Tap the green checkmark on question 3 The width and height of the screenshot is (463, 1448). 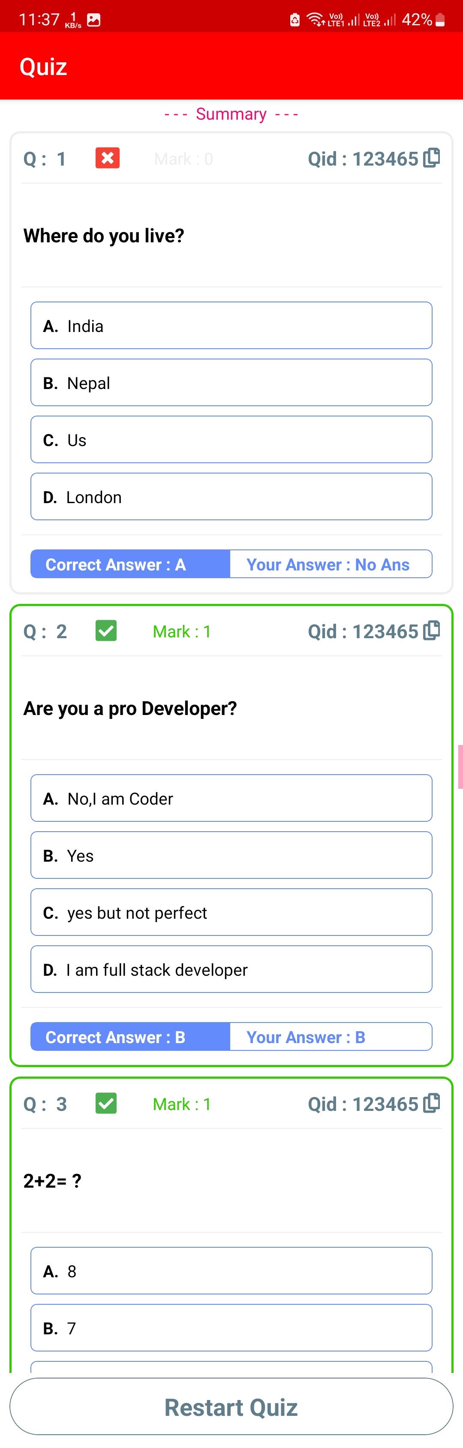click(x=106, y=1104)
